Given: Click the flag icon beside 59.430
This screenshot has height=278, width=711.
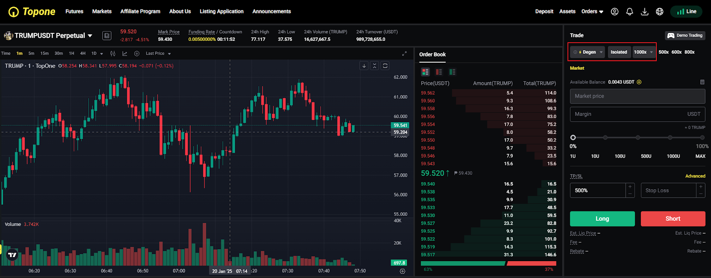Looking at the screenshot, I should tap(456, 173).
